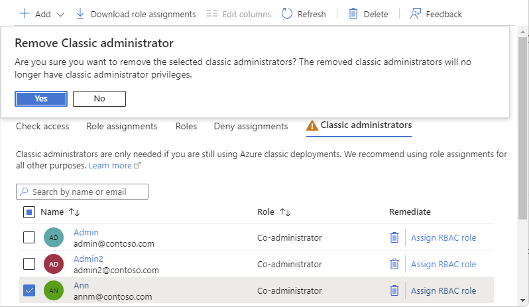The width and height of the screenshot is (529, 307).
Task: Sort by the Name column arrows
Action: [74, 212]
